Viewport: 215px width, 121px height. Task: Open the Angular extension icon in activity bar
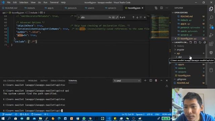(x=211, y=53)
